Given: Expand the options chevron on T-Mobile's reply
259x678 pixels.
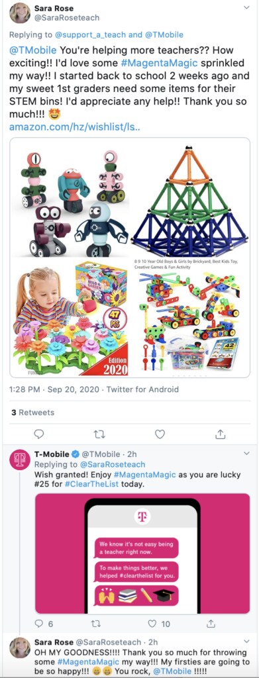Looking at the screenshot, I should click(x=246, y=454).
